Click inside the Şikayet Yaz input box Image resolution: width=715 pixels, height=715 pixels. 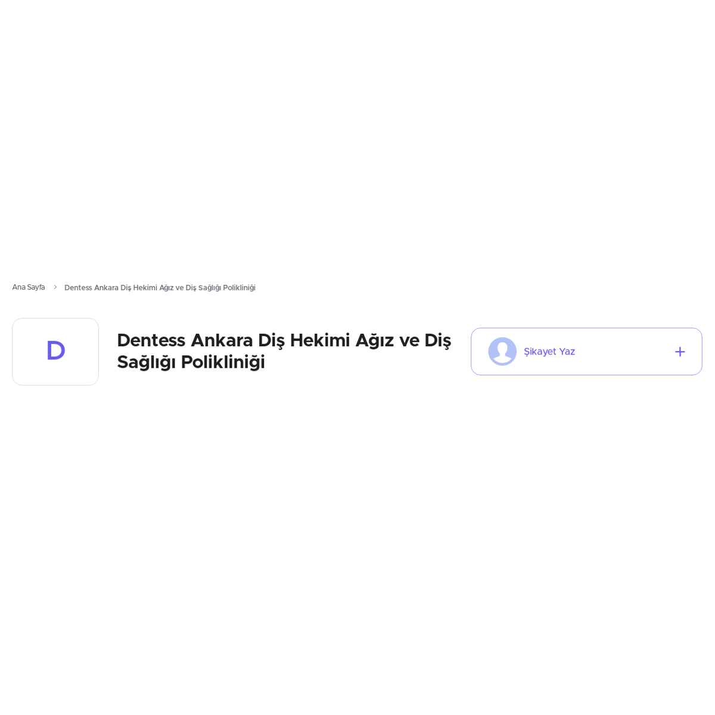(x=586, y=352)
